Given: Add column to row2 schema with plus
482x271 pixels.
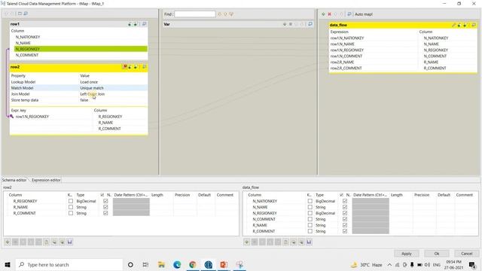Looking at the screenshot, I should pyautogui.click(x=8, y=242).
